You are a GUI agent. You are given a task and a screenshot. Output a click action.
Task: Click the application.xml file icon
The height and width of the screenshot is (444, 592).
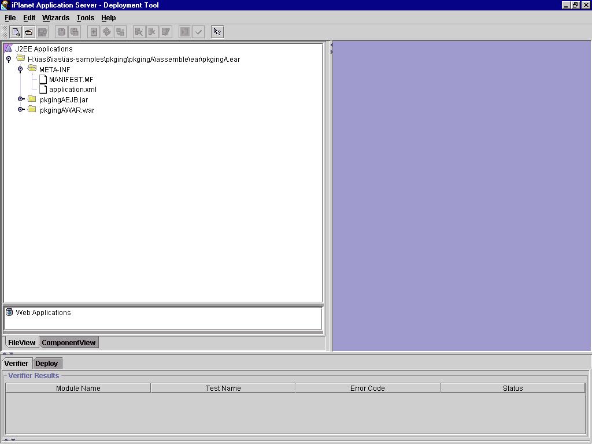click(x=43, y=89)
